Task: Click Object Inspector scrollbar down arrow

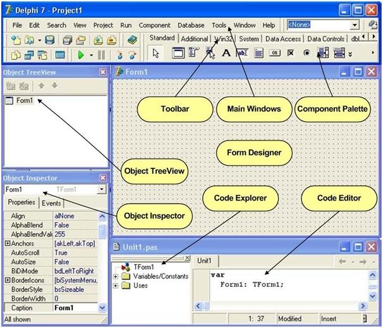Action: click(102, 308)
